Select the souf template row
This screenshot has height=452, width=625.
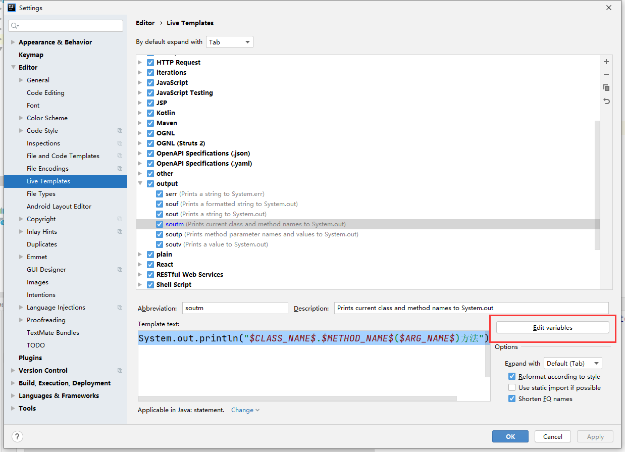pos(368,204)
